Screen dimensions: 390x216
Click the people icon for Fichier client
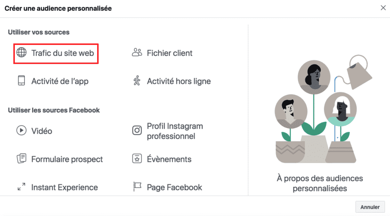[137, 53]
